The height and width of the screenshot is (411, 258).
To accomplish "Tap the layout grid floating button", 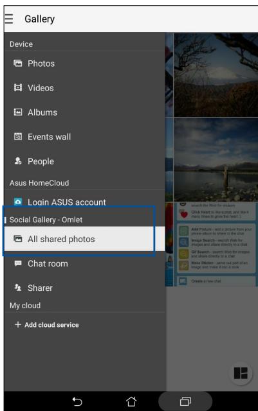I will coord(241,372).
